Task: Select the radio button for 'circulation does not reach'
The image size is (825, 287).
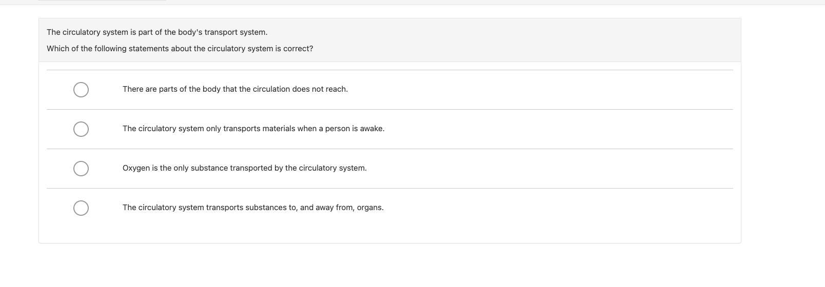Action: (81, 90)
